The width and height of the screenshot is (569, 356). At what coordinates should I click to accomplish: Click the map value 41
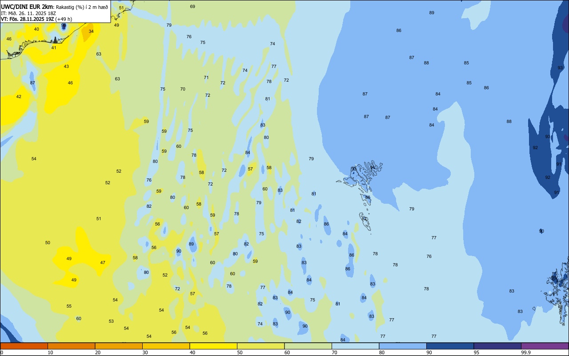tap(54, 48)
